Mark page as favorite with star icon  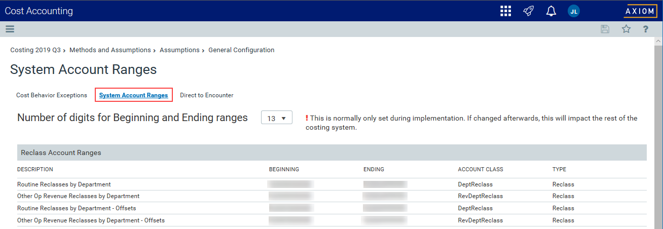coord(626,29)
